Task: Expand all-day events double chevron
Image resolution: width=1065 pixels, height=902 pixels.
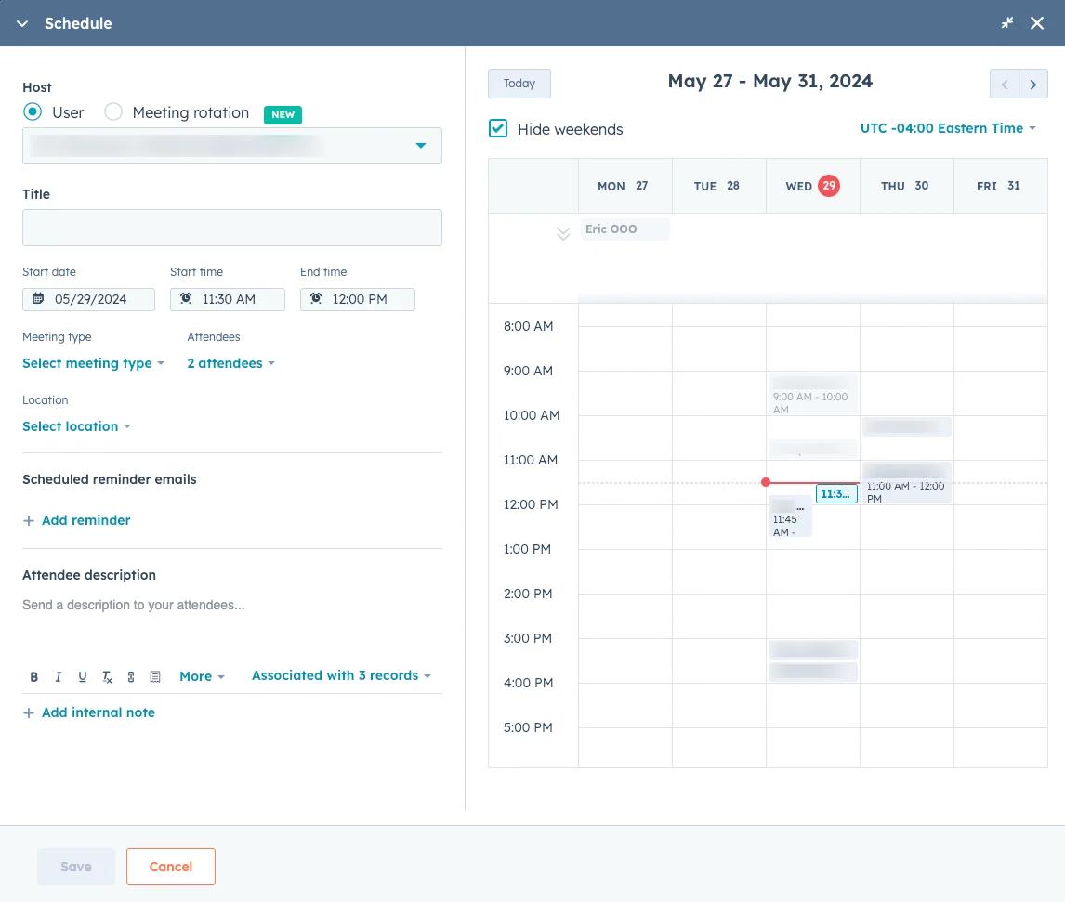Action: click(x=563, y=234)
